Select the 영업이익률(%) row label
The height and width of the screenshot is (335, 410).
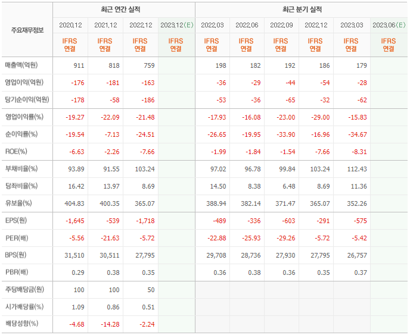(x=24, y=117)
